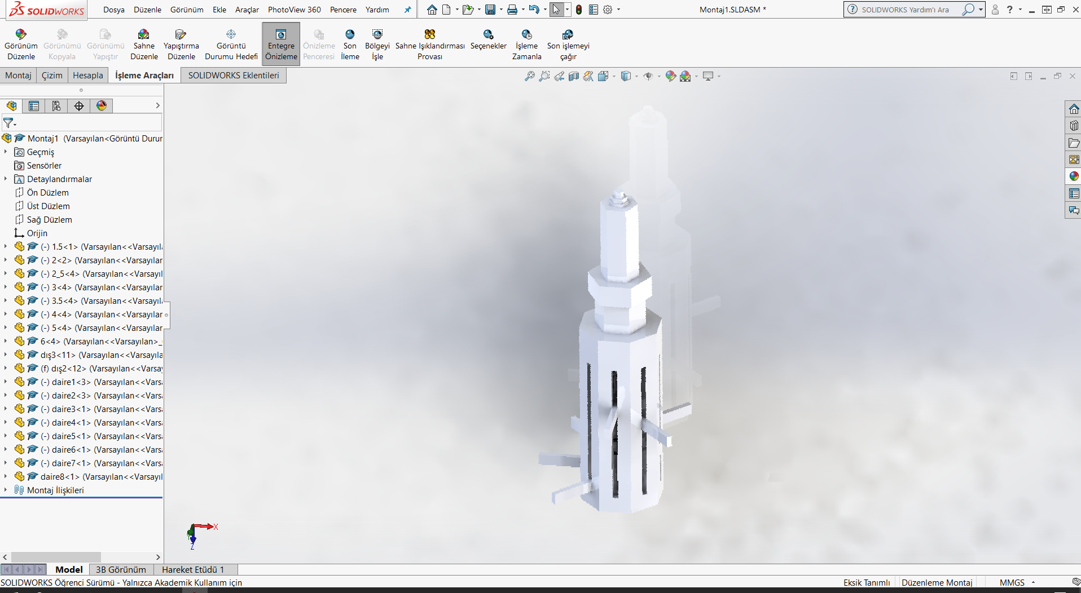The width and height of the screenshot is (1081, 593).
Task: Open Sahne Düzenle scene editor
Action: (144, 35)
